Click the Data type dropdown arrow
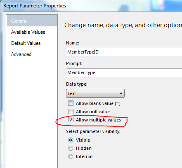The width and height of the screenshot is (182, 168). click(121, 93)
